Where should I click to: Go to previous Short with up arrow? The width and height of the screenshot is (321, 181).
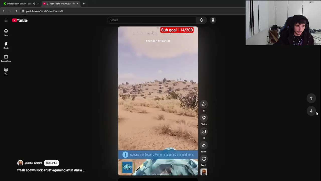point(311,98)
